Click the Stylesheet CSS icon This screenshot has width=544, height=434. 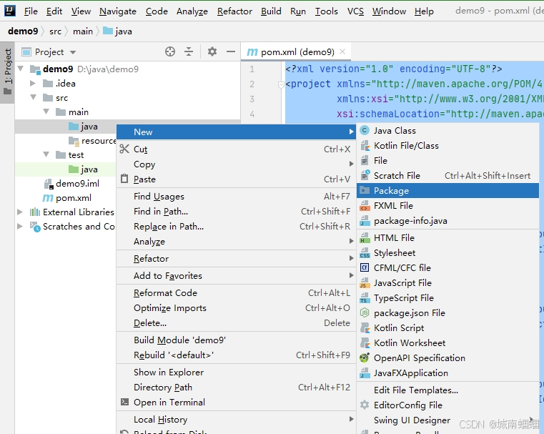[365, 253]
